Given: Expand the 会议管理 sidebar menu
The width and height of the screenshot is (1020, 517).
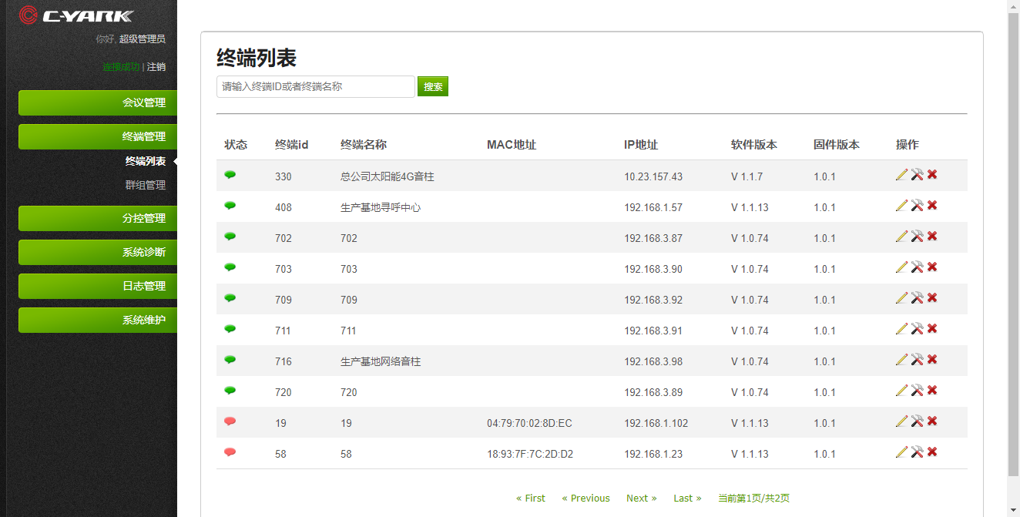Looking at the screenshot, I should (98, 102).
